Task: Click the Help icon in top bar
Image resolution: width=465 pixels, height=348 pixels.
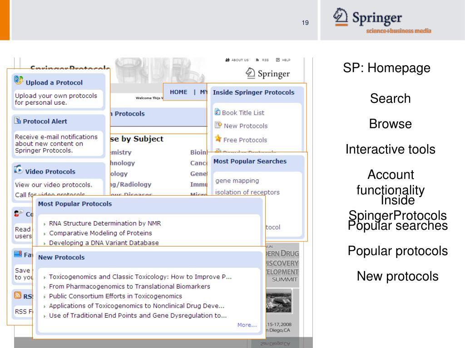Action: 278,60
